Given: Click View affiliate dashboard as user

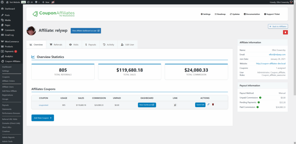Looking at the screenshot, I should click(x=86, y=31).
